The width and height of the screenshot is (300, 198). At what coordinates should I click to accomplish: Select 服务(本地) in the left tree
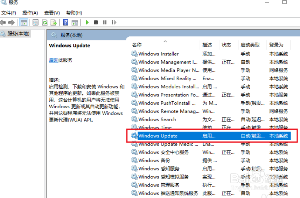point(15,34)
